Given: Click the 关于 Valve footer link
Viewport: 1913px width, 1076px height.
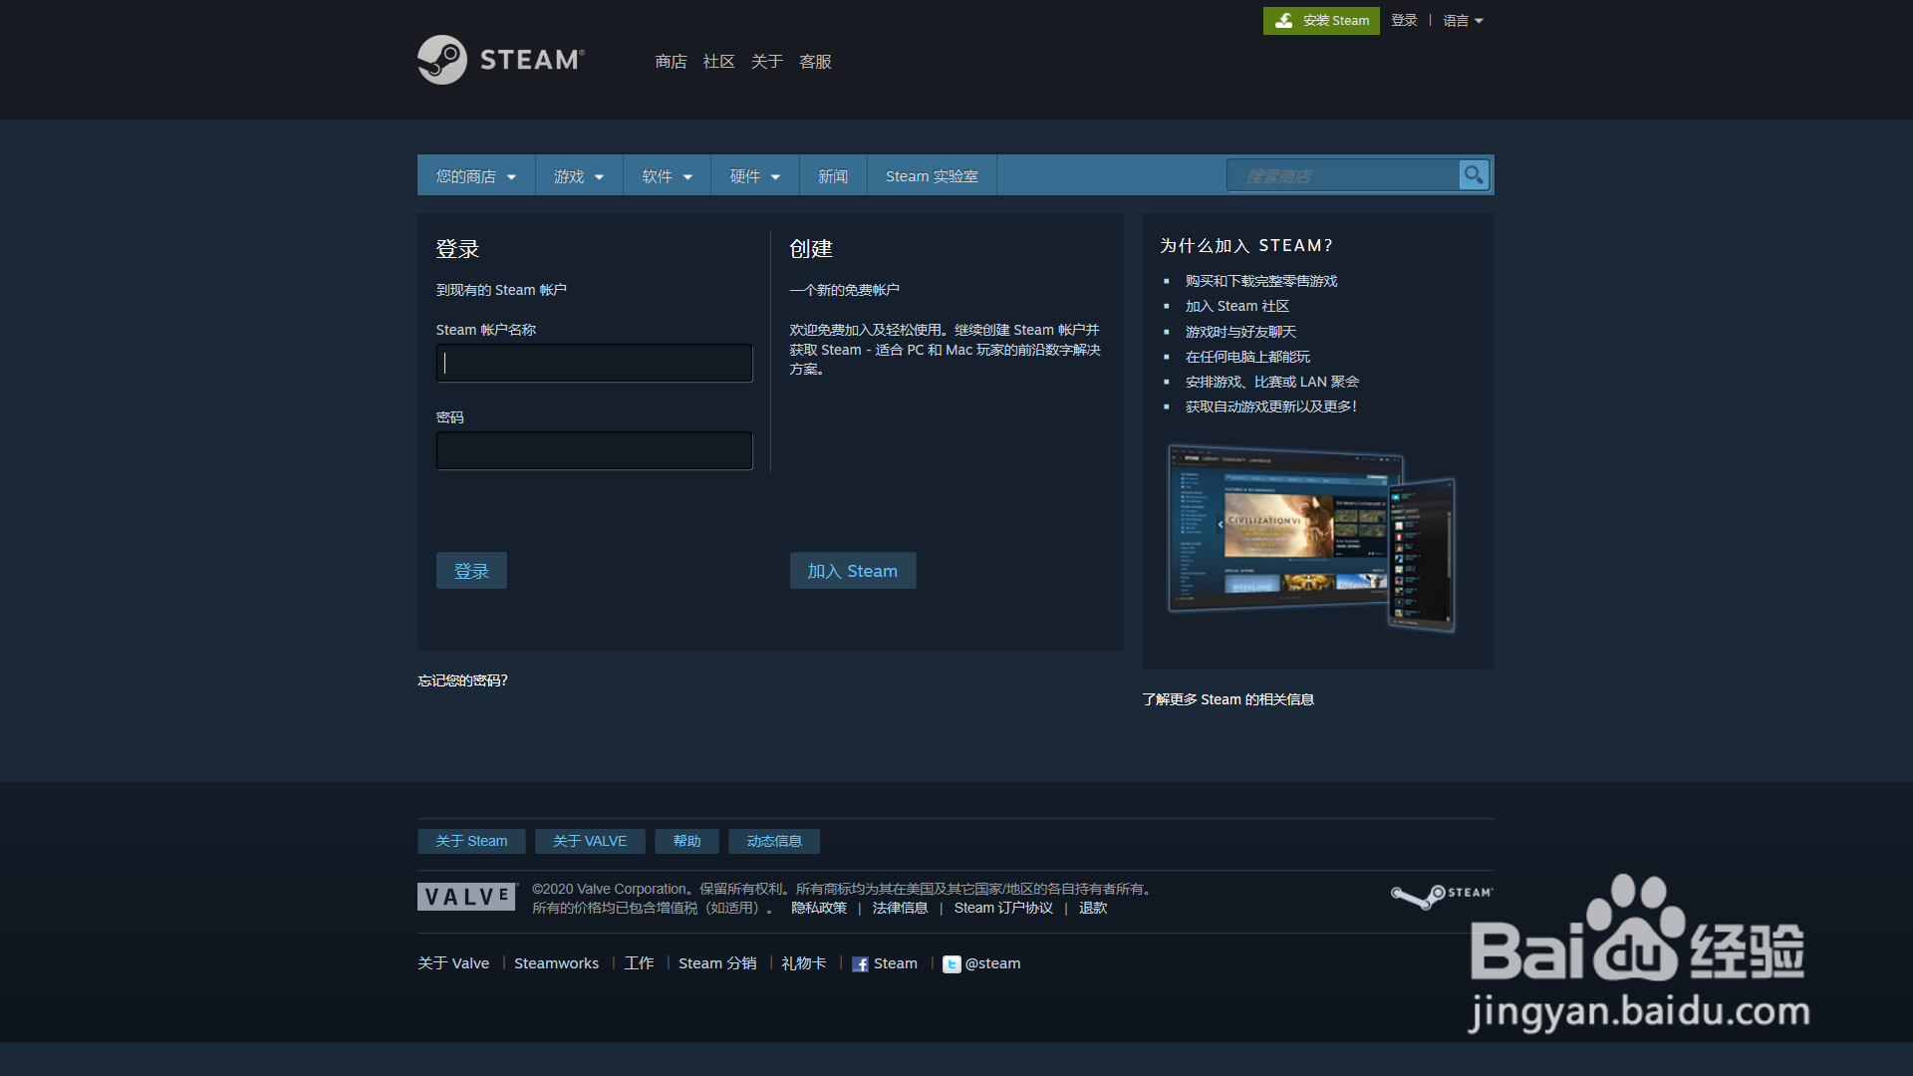Looking at the screenshot, I should pyautogui.click(x=453, y=963).
